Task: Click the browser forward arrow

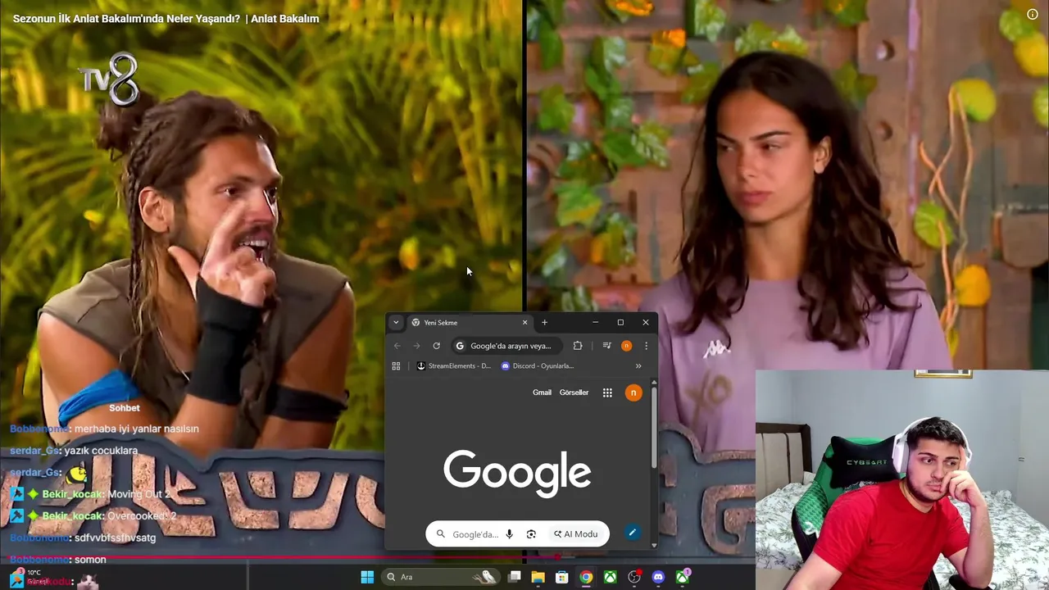Action: [416, 346]
